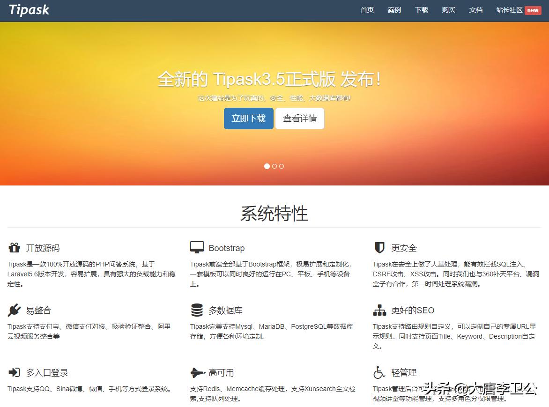
Task: Click the paragraph starting Tipask前端全部基于Bootstrap
Action: [271, 274]
